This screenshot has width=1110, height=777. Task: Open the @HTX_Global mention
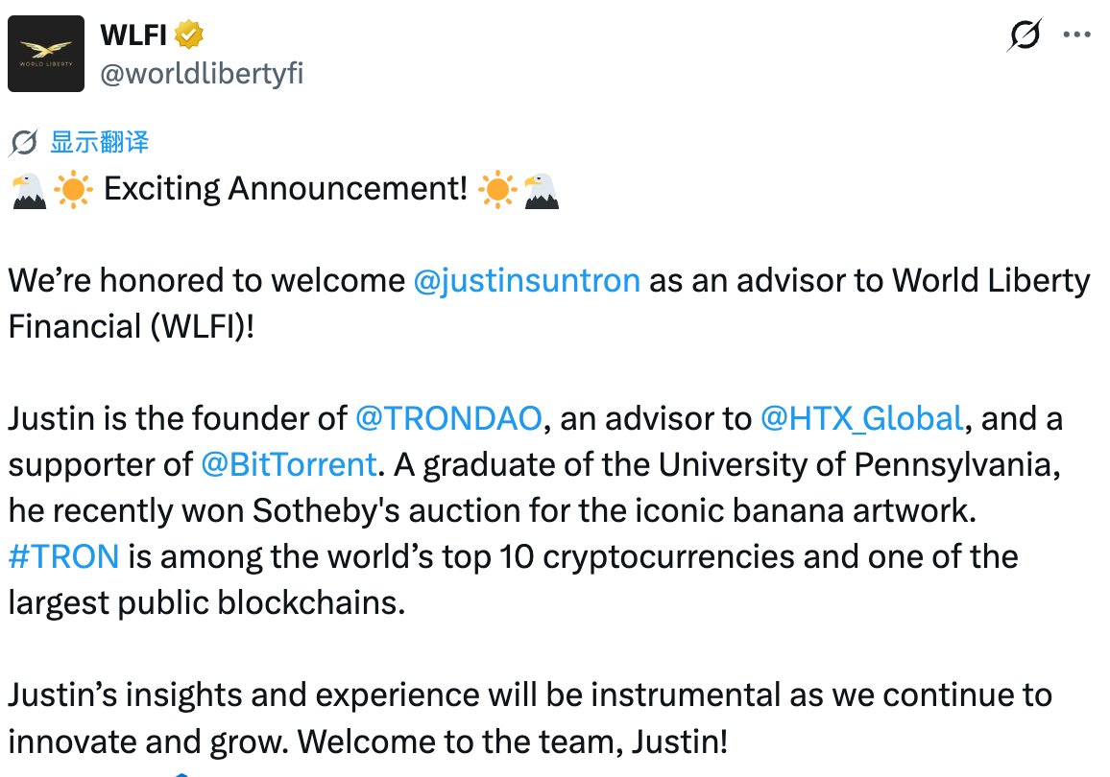coord(861,418)
